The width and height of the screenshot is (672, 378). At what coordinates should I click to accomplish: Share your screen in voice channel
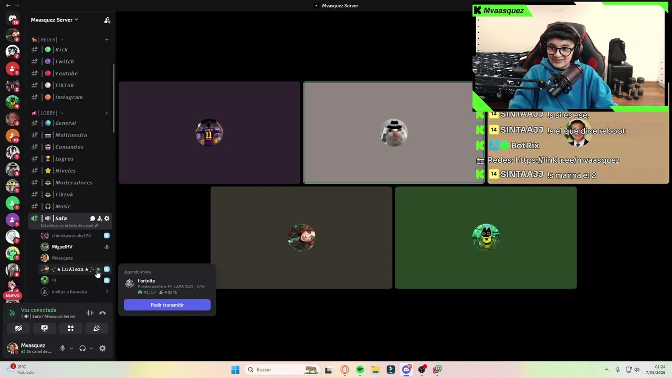pyautogui.click(x=45, y=328)
